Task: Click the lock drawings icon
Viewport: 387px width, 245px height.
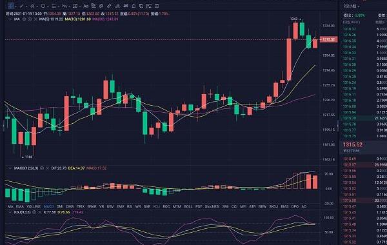Action: pyautogui.click(x=134, y=6)
